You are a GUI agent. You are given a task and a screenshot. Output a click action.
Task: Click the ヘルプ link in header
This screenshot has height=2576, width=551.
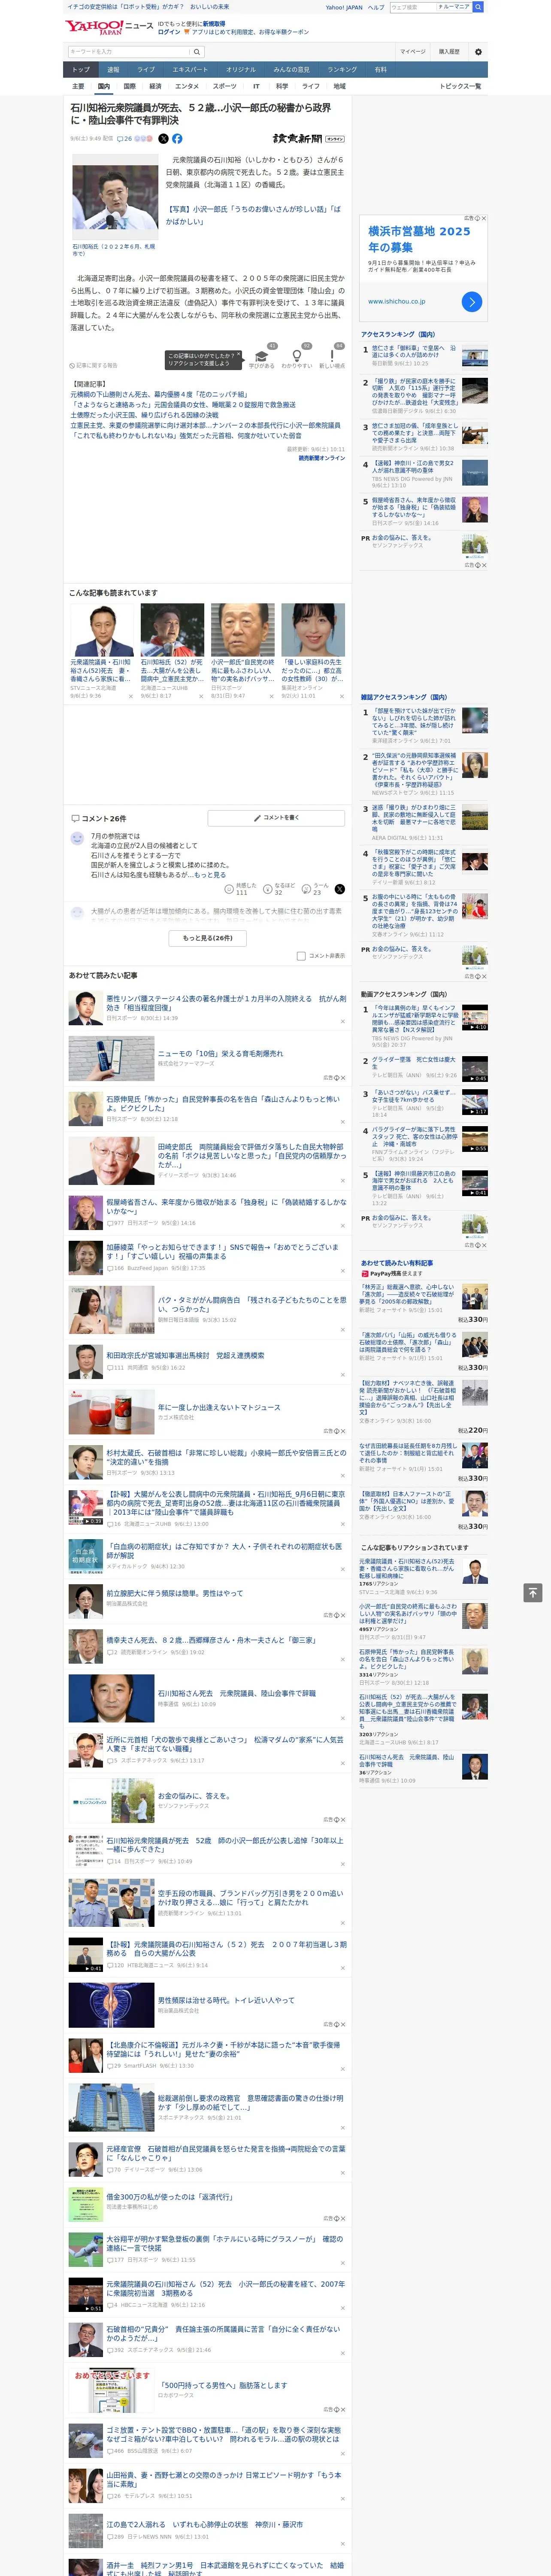[376, 7]
